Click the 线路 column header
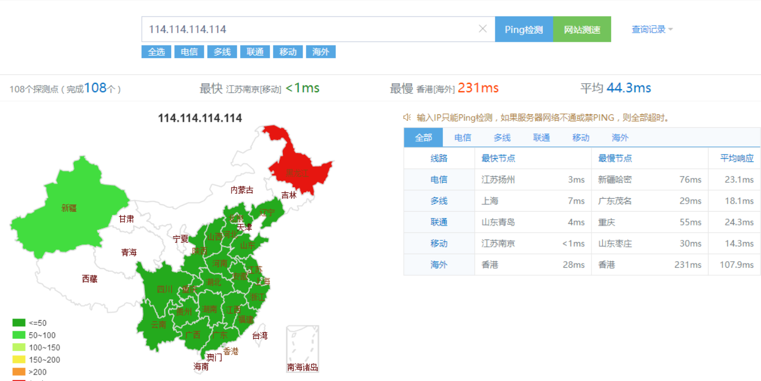 click(x=439, y=158)
